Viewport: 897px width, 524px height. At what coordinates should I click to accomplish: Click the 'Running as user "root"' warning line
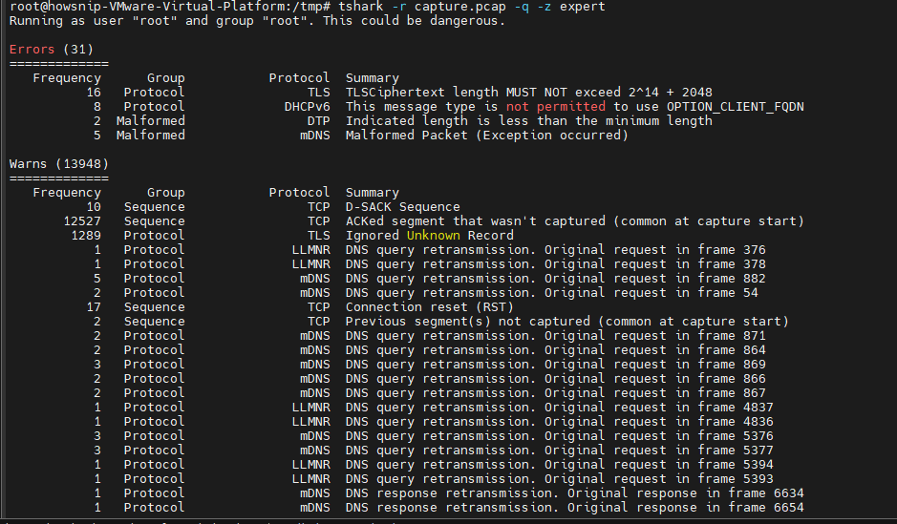[x=257, y=21]
